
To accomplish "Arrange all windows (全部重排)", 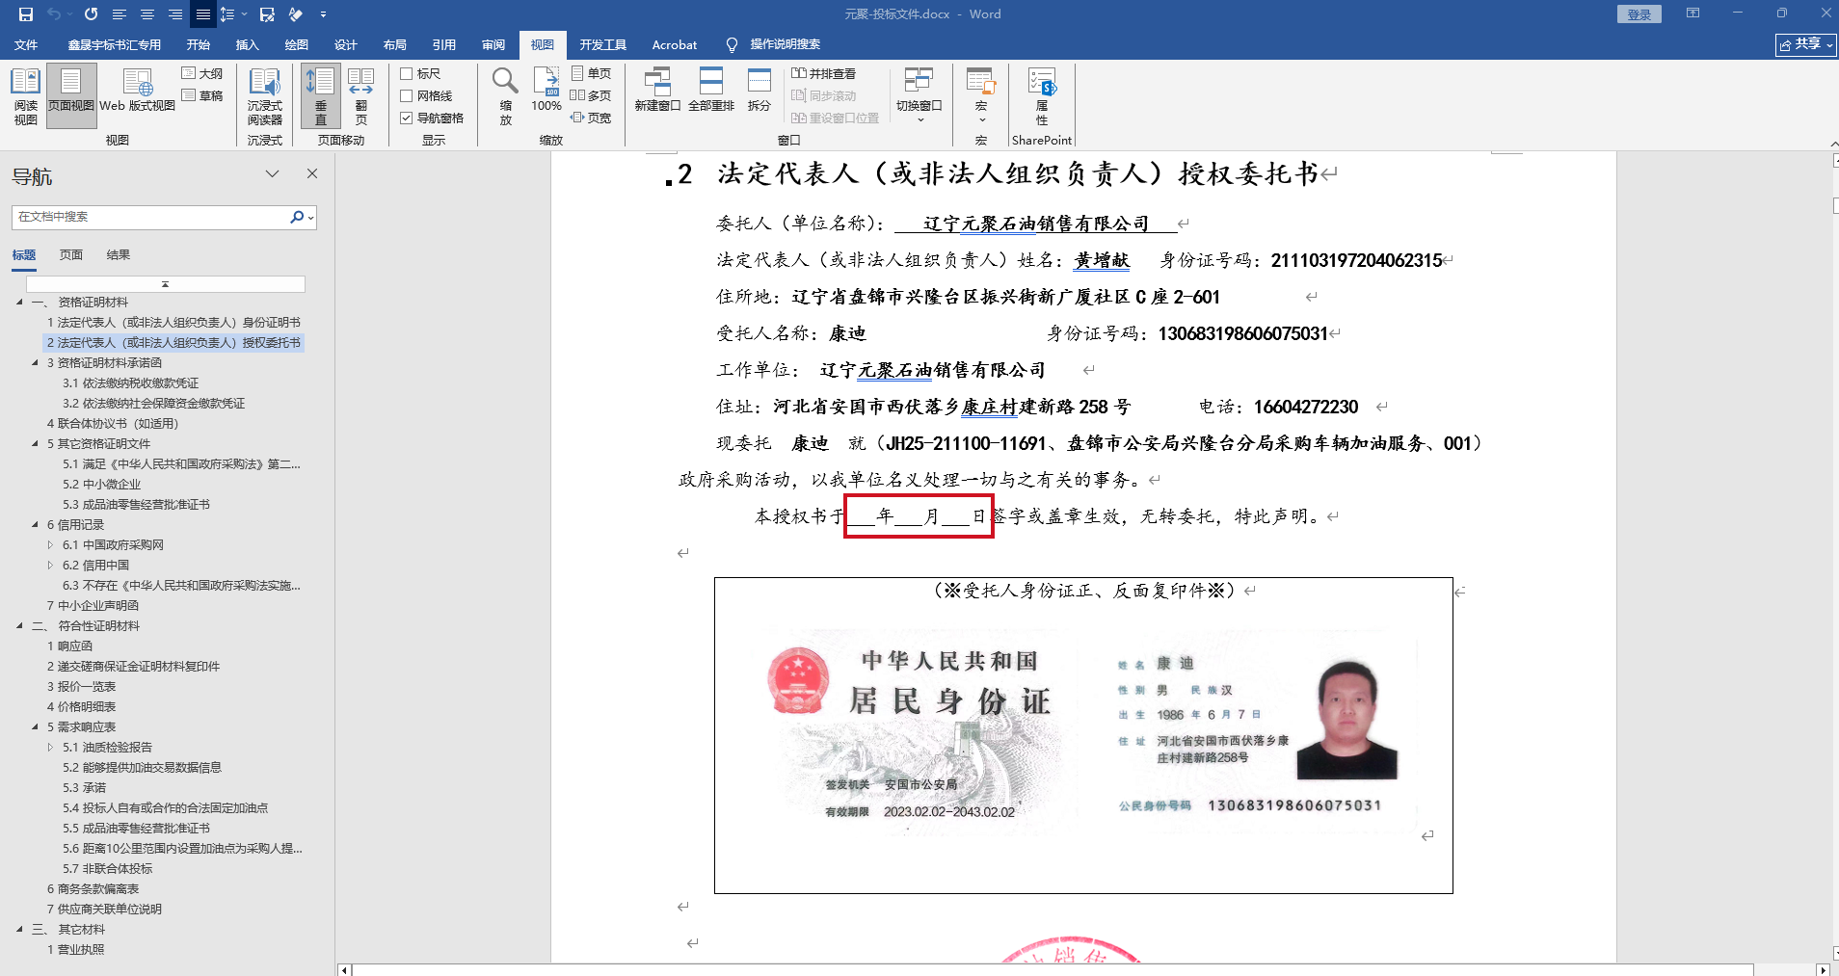I will 711,92.
